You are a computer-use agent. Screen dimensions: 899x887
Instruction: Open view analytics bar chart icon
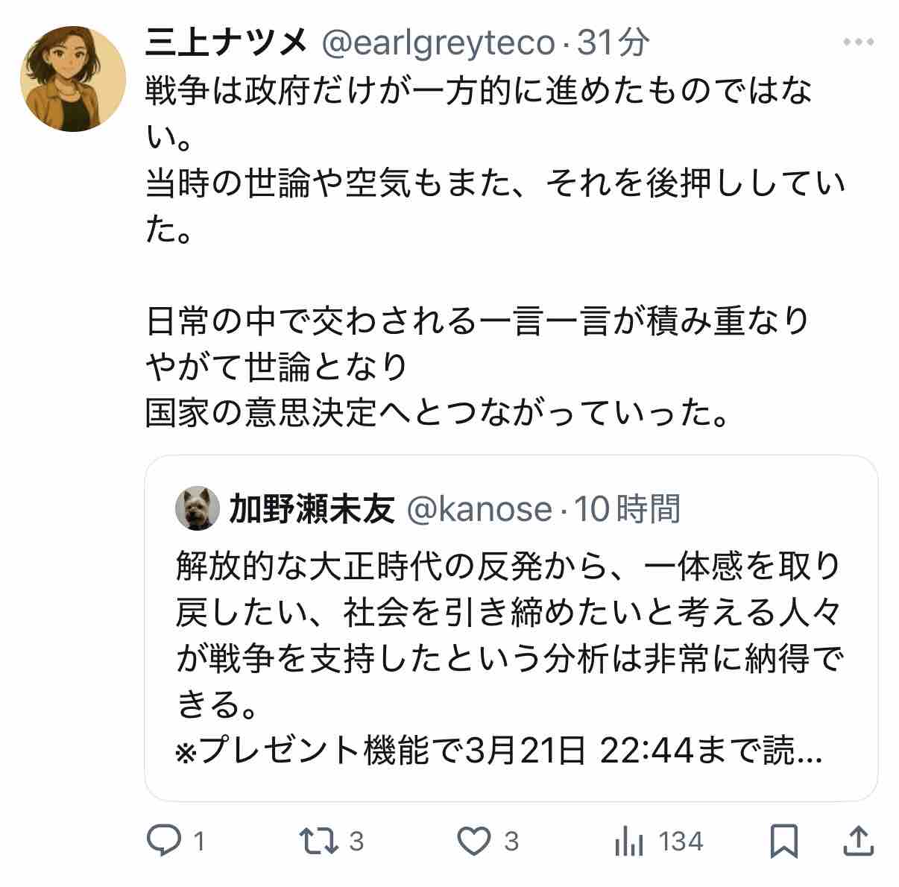(x=630, y=842)
